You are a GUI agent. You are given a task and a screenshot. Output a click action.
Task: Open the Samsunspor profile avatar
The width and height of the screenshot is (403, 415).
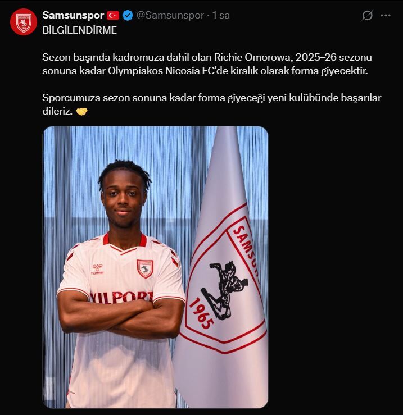[x=24, y=22]
